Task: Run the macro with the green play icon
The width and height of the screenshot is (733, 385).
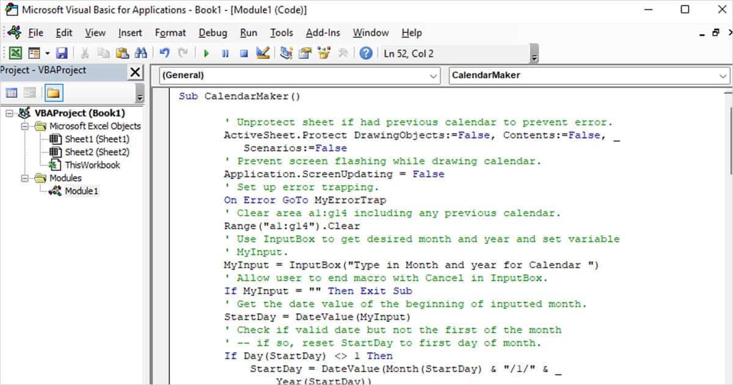Action: coord(206,53)
